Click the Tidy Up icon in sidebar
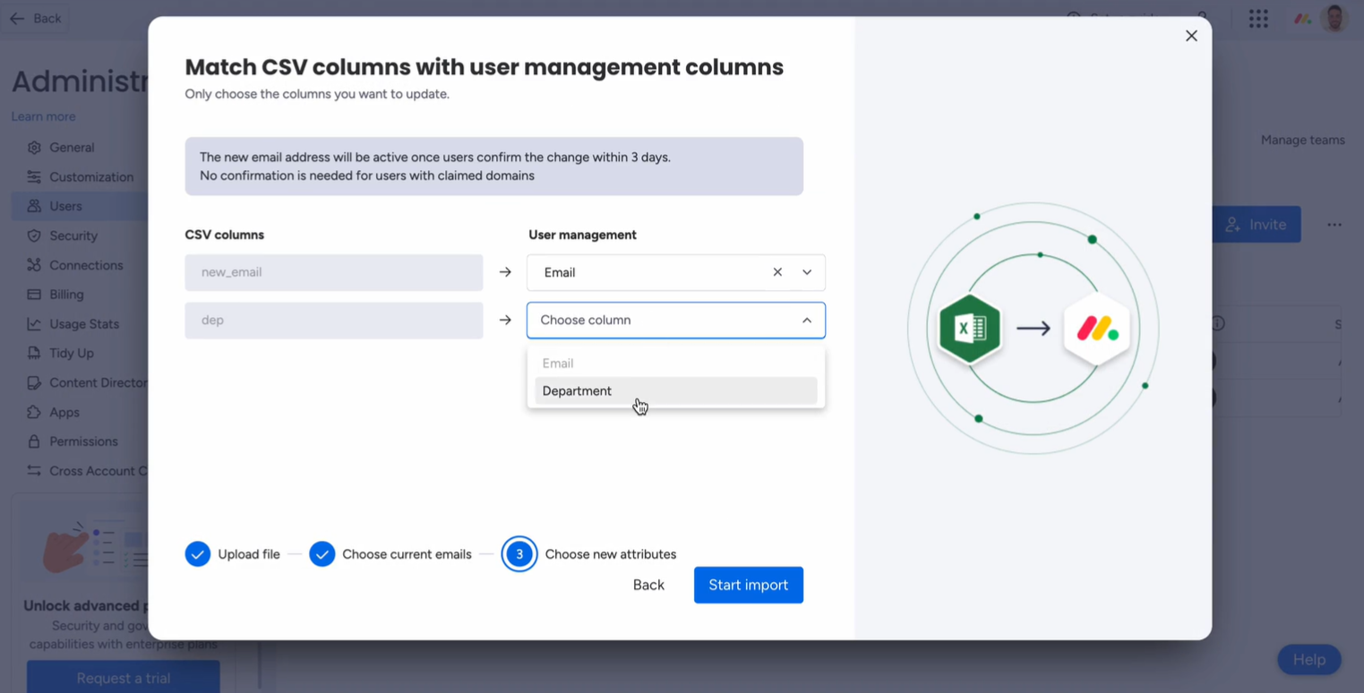The image size is (1364, 693). coord(34,353)
